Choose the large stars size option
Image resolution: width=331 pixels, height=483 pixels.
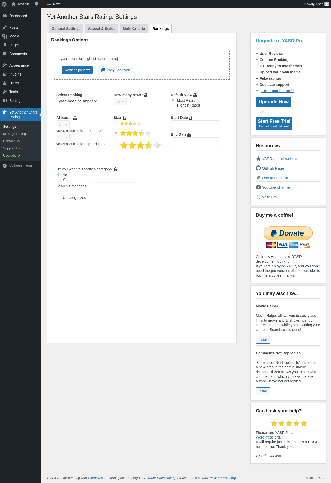point(116,145)
